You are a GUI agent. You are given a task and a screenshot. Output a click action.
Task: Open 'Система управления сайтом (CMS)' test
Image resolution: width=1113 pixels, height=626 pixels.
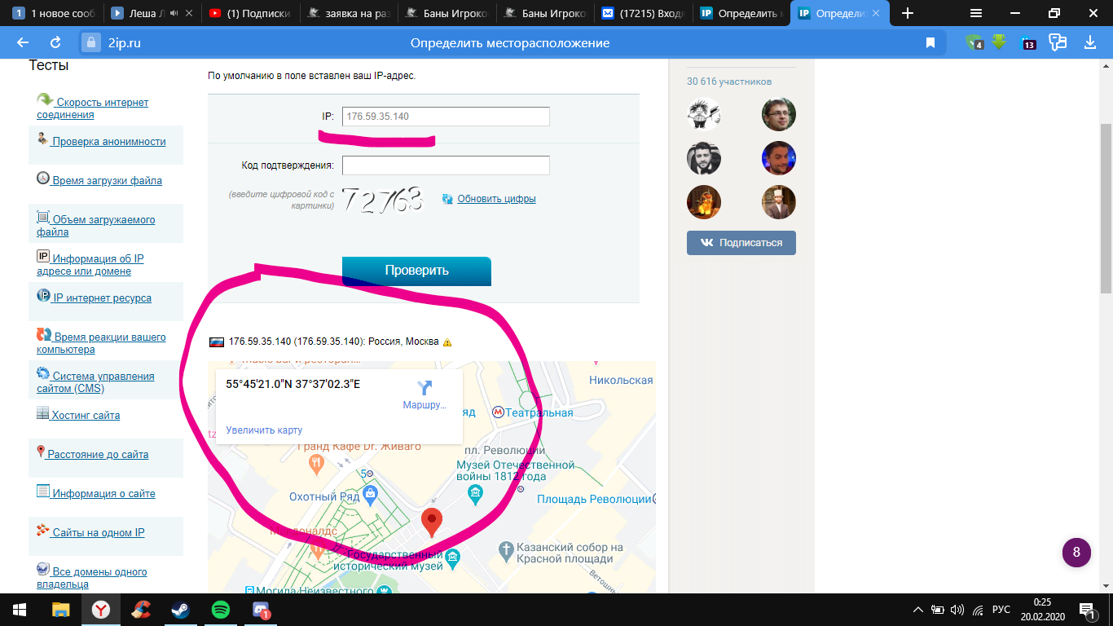[x=95, y=381]
